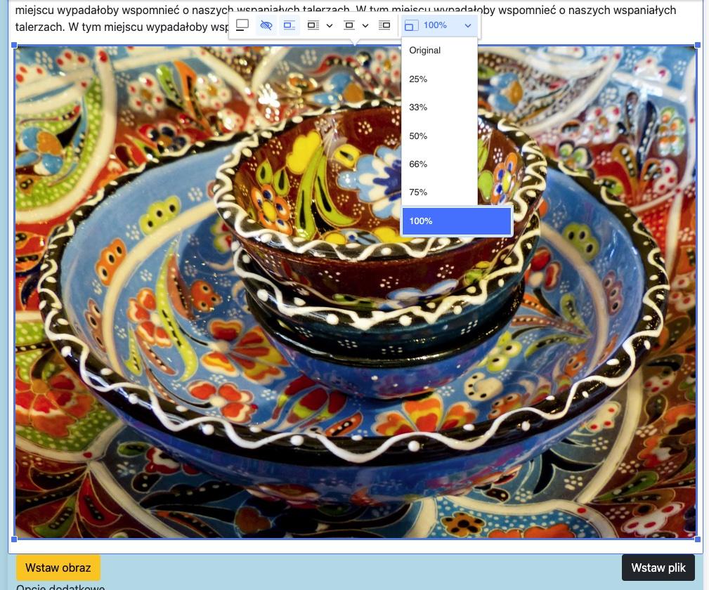Image resolution: width=709 pixels, height=590 pixels.
Task: Click the wrap text image icon
Action: tap(313, 25)
